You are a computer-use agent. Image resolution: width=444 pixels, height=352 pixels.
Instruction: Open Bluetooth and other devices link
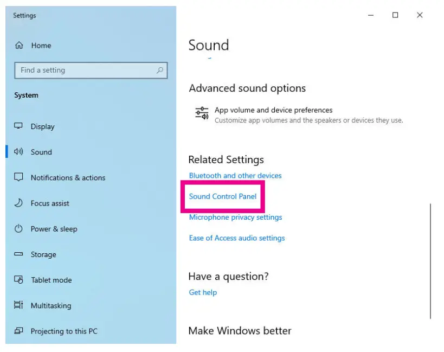tap(235, 176)
